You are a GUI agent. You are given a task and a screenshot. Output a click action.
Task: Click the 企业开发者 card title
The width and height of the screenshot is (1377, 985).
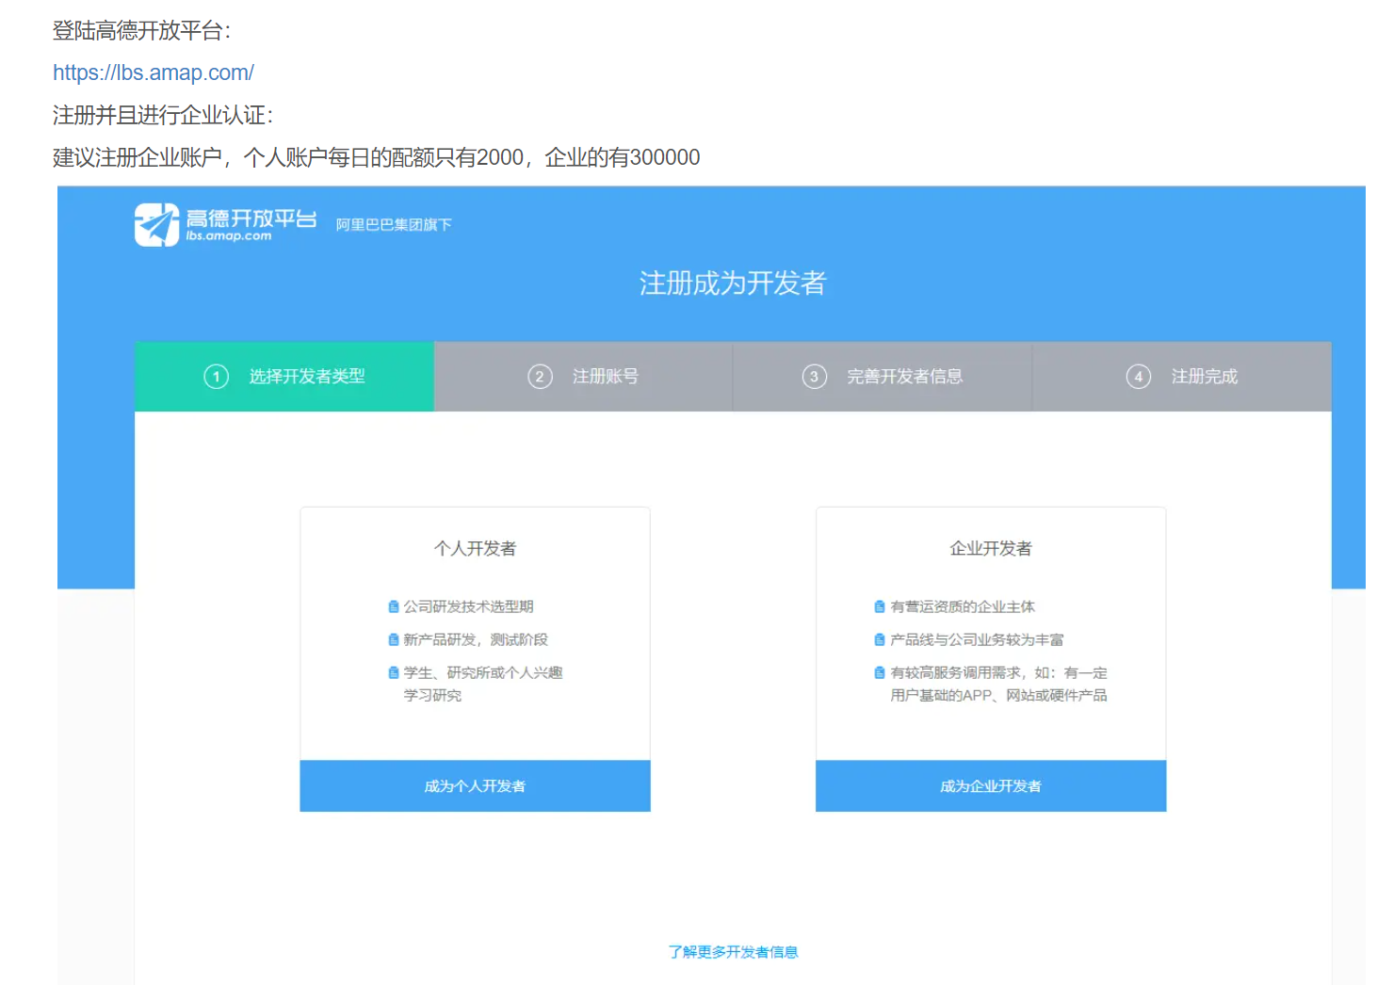point(991,548)
